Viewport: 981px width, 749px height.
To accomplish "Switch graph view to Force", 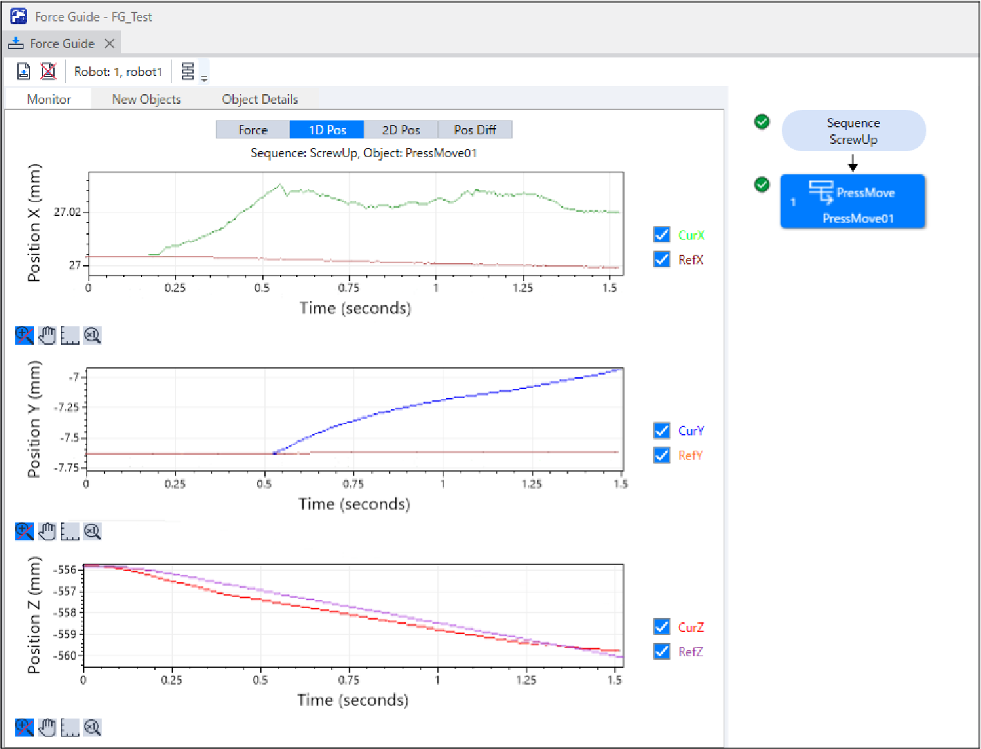I will click(x=253, y=130).
